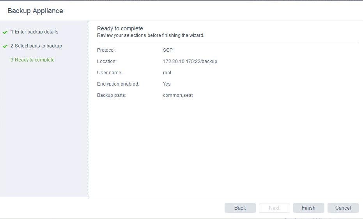Click Finish to complete the wizard
The width and height of the screenshot is (363, 219).
(308, 208)
